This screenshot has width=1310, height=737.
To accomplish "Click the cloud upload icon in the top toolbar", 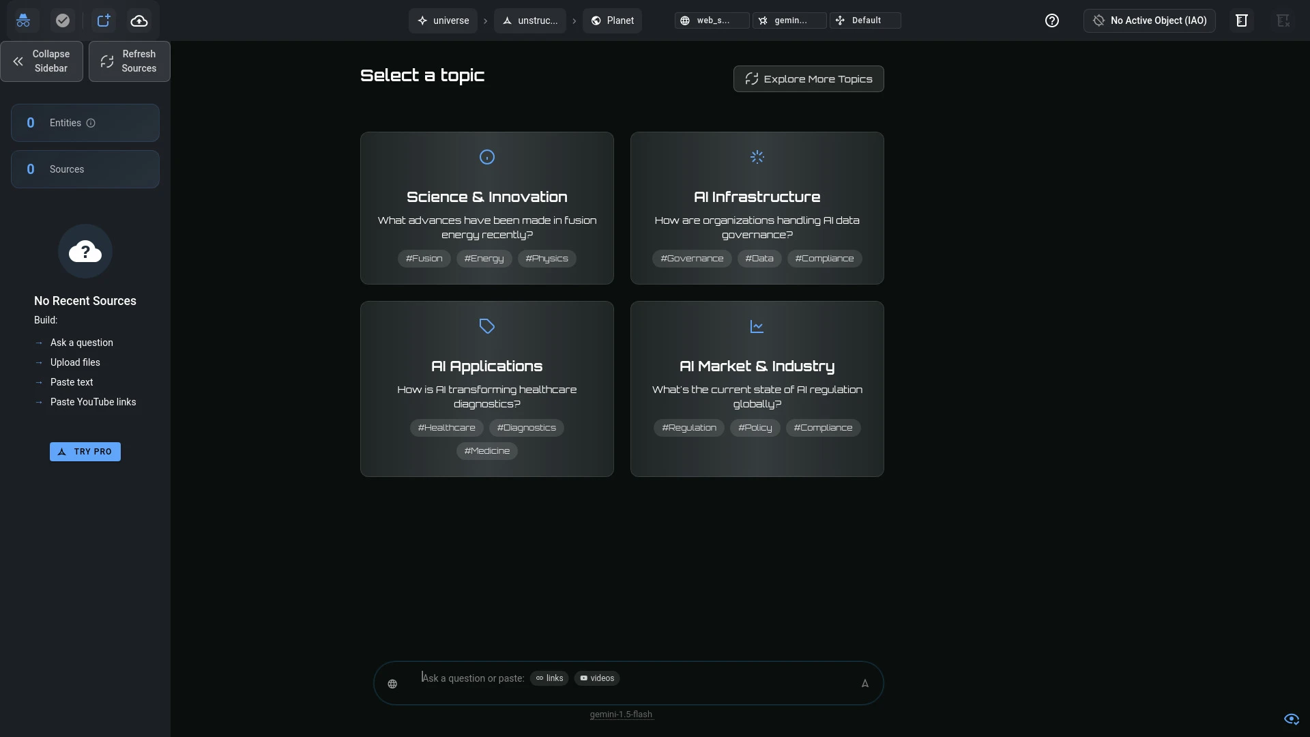I will [x=139, y=20].
